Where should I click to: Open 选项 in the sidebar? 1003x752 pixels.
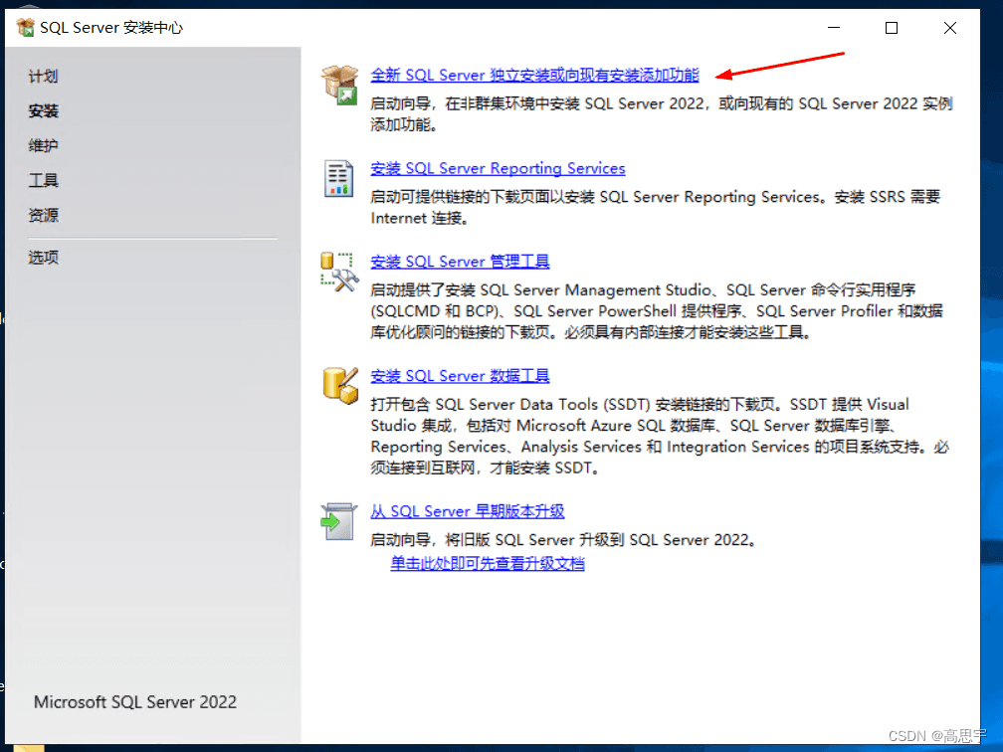click(44, 257)
